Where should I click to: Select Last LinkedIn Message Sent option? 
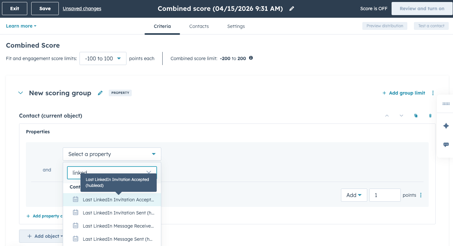112,239
